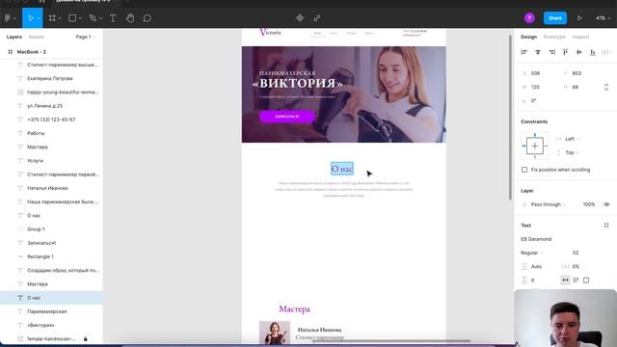Click the Мастера heading on canvas
617x347 pixels.
pyautogui.click(x=294, y=309)
